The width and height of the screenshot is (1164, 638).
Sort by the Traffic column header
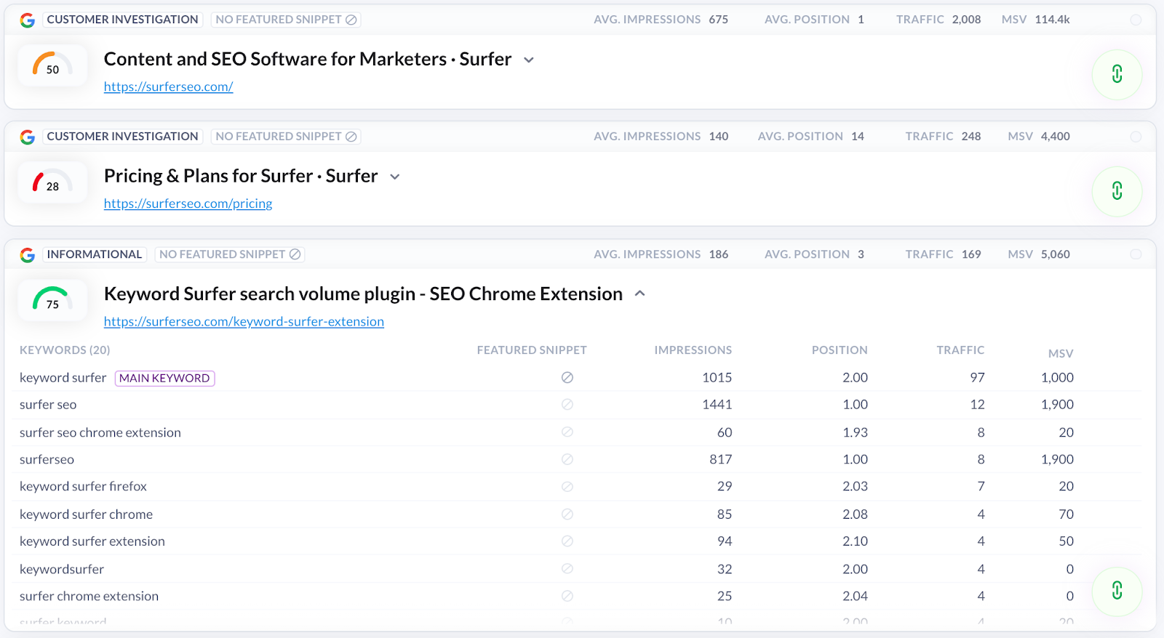point(960,350)
